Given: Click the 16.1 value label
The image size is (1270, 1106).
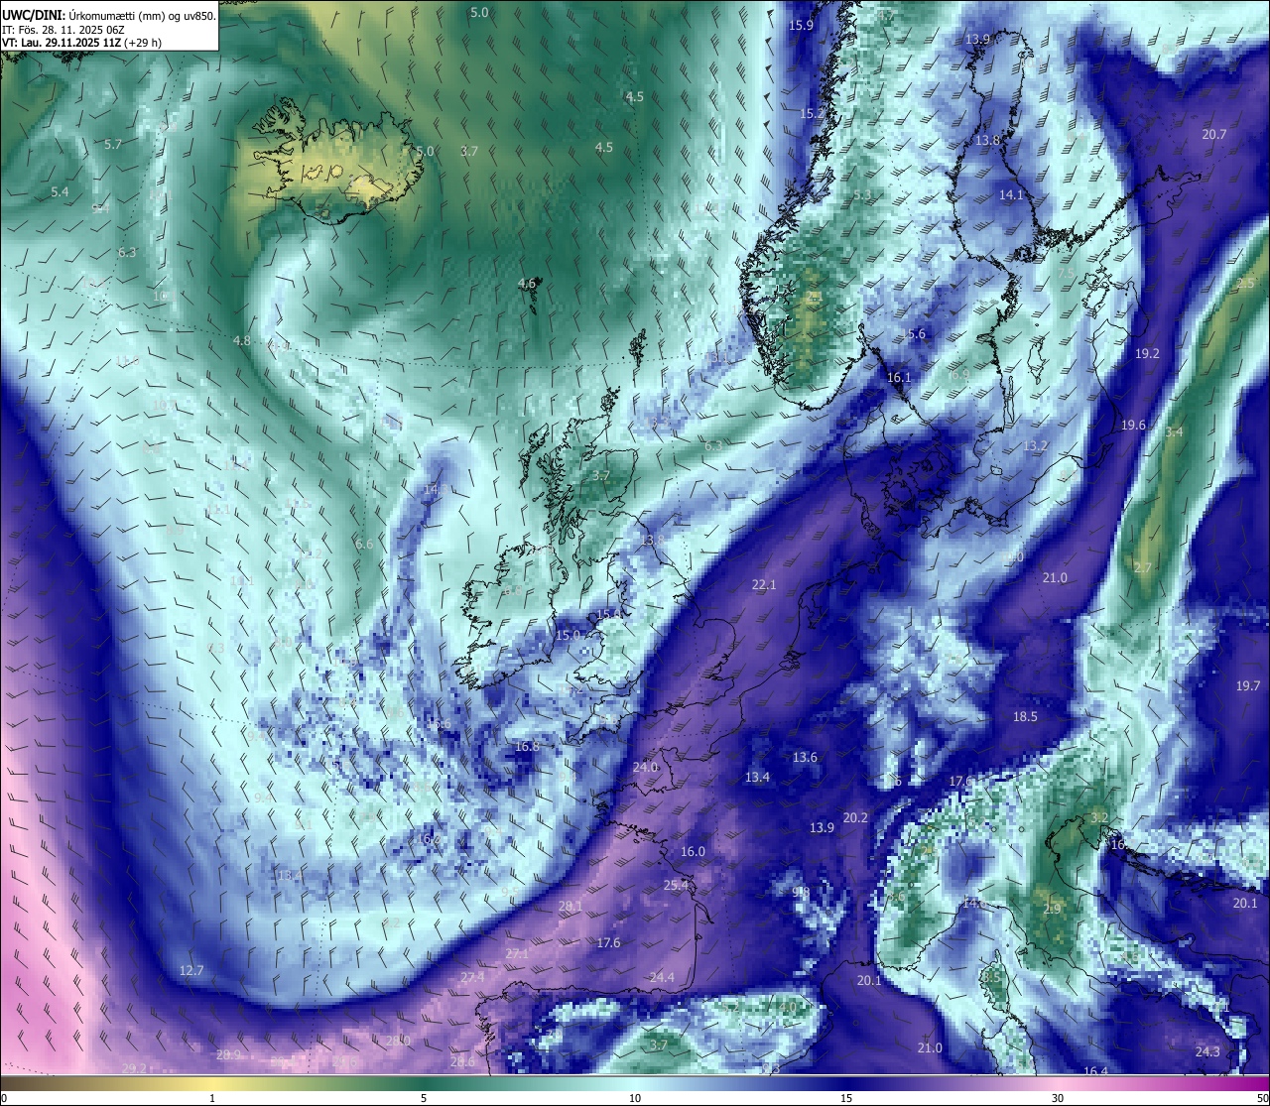Looking at the screenshot, I should click(x=899, y=377).
